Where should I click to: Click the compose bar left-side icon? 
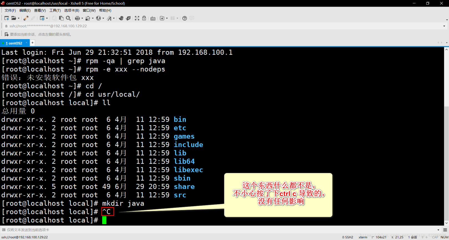click(4, 230)
